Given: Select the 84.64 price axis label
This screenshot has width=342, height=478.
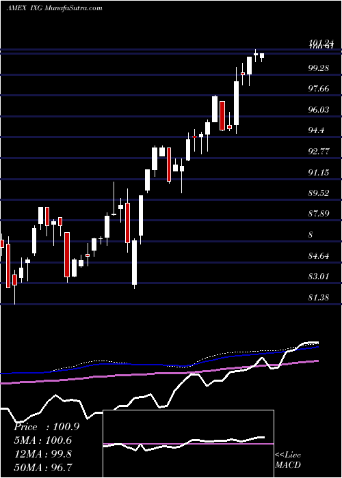Looking at the screenshot, I should click(x=319, y=256).
